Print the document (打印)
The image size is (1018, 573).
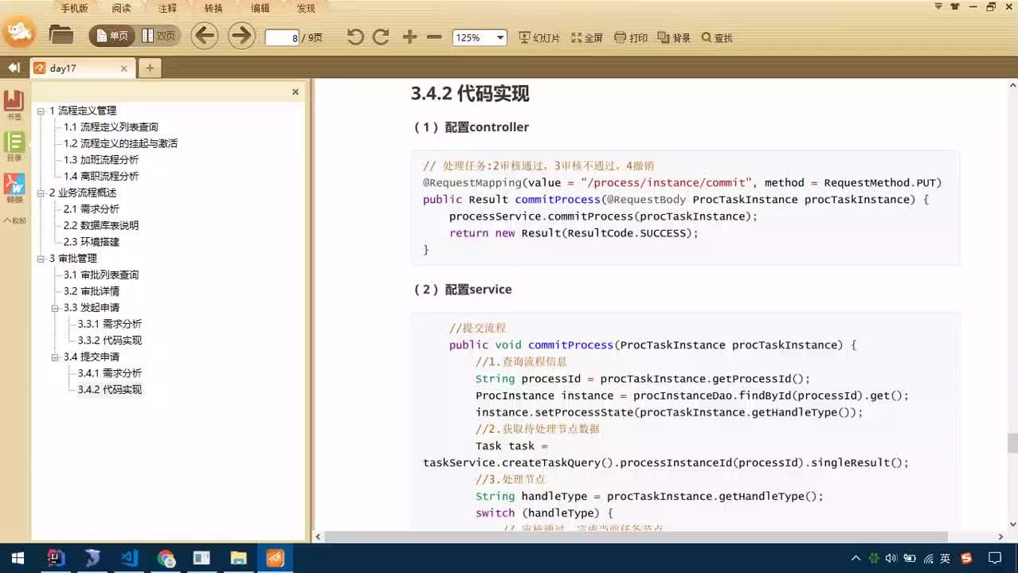pos(631,37)
